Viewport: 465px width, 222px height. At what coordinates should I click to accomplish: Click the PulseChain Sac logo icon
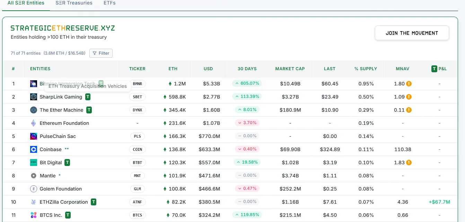pos(34,136)
